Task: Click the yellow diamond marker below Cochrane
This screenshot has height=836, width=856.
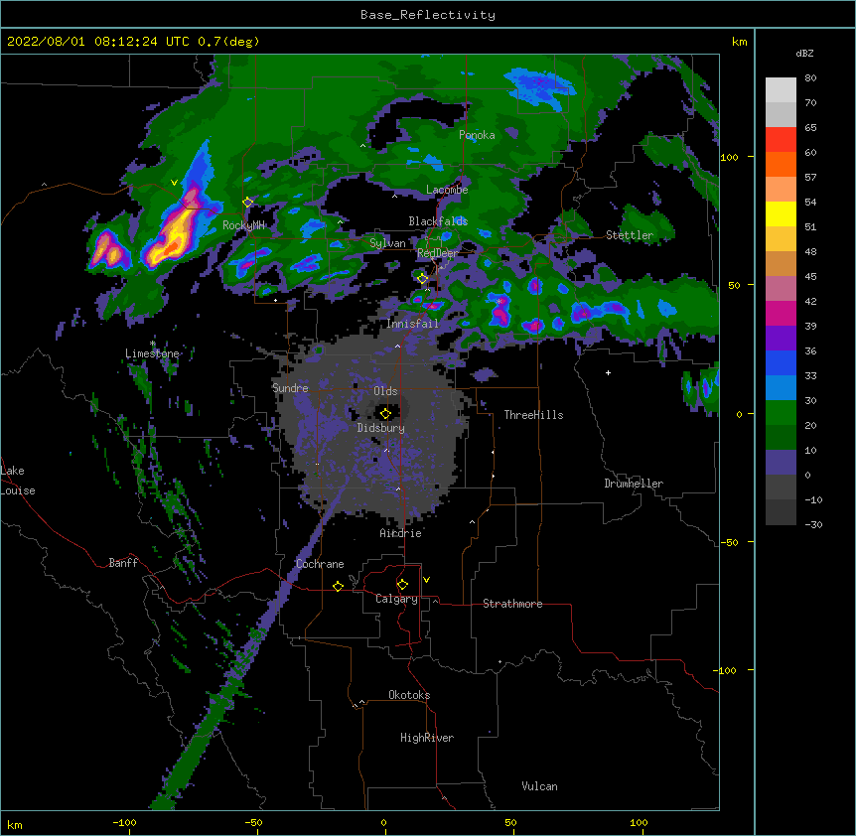Action: (338, 586)
